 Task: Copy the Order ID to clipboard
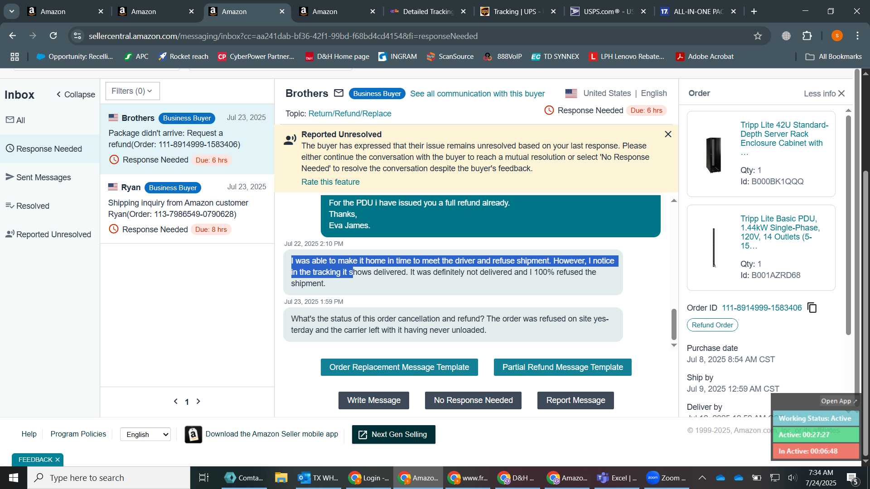pyautogui.click(x=812, y=308)
